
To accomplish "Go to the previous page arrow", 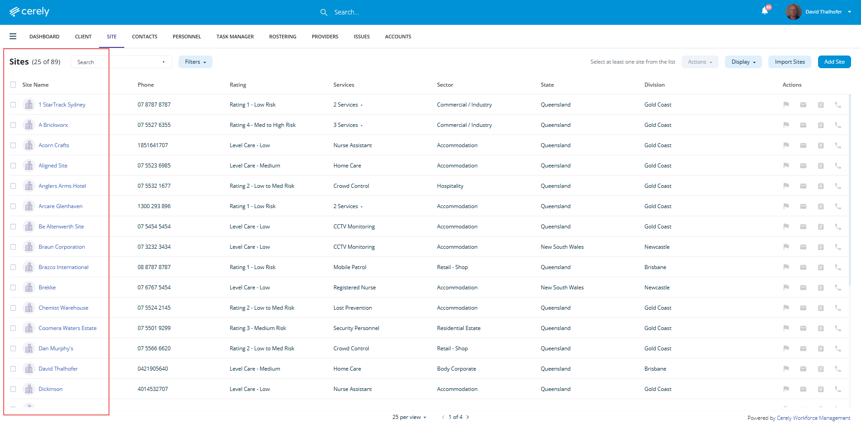I will (443, 417).
